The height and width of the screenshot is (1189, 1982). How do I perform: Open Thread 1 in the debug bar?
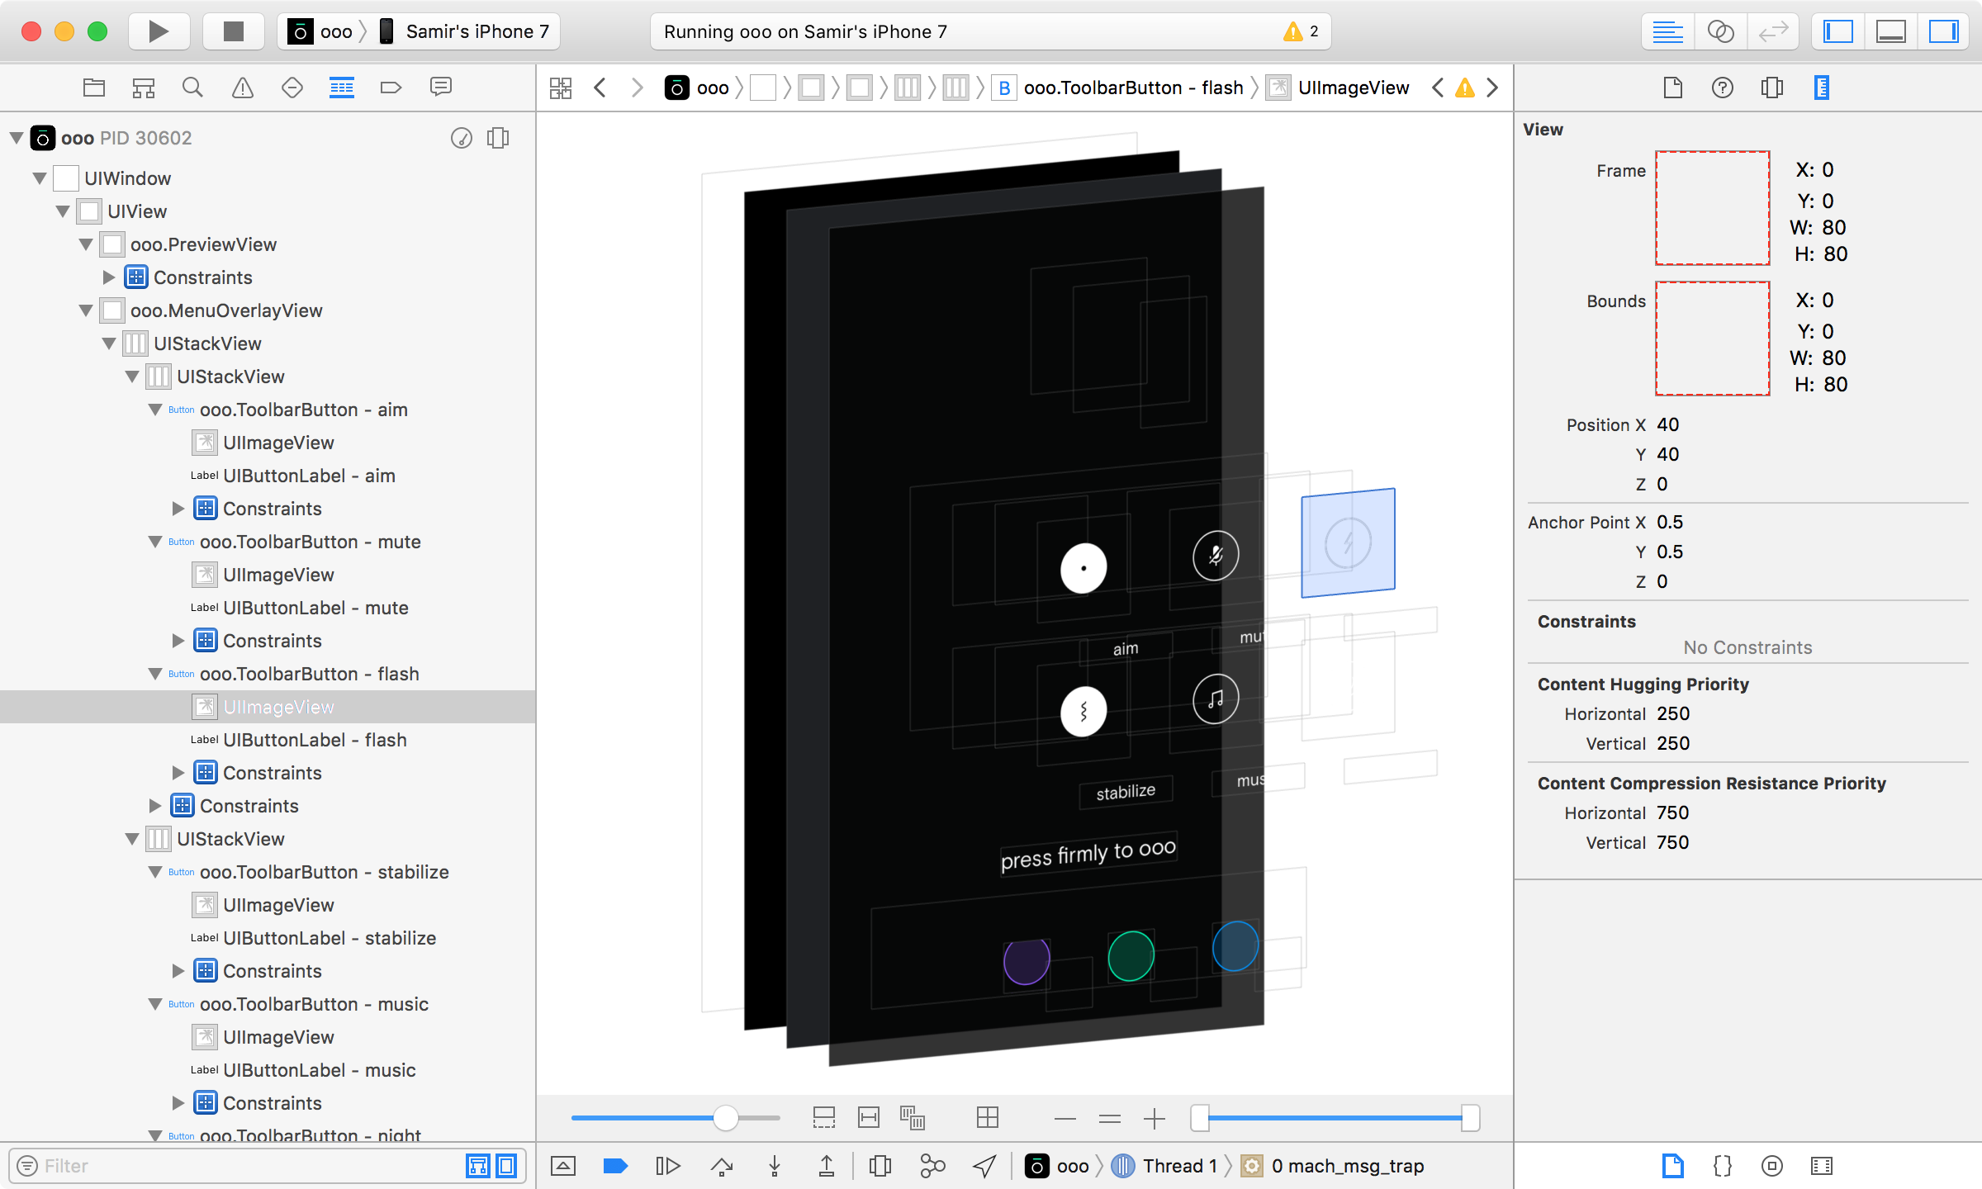(x=1179, y=1166)
